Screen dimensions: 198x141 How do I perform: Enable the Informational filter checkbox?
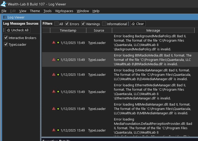pyautogui.click(x=104, y=24)
